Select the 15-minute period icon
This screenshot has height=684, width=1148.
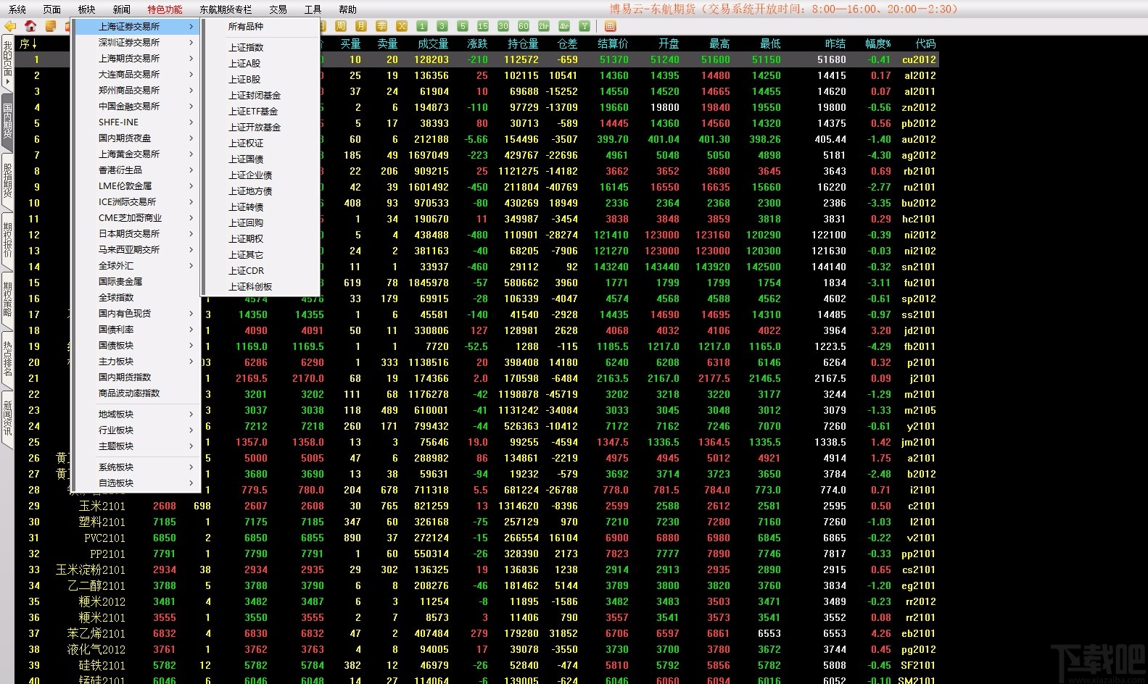click(x=483, y=26)
